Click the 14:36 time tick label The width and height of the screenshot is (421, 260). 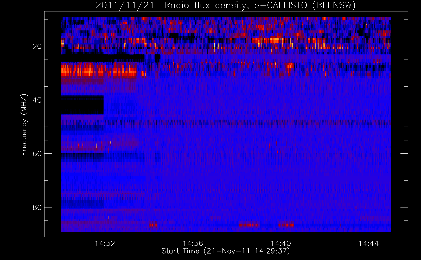pyautogui.click(x=193, y=244)
